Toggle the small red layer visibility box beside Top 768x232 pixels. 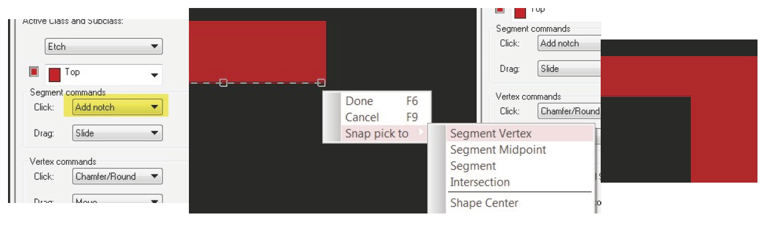pyautogui.click(x=34, y=72)
